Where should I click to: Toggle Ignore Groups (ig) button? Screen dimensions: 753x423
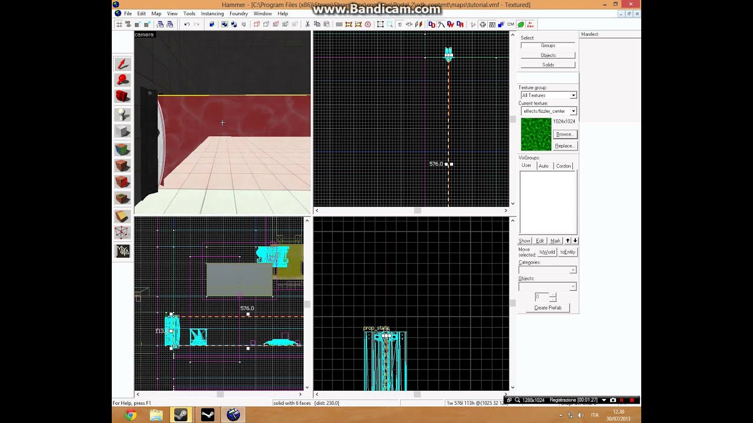coord(244,24)
